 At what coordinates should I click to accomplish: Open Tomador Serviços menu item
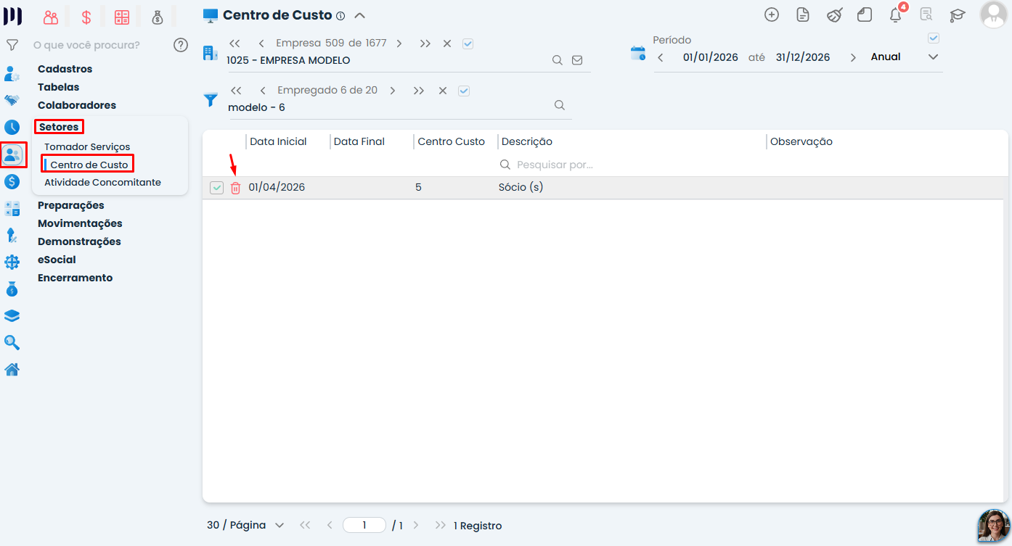(x=87, y=146)
